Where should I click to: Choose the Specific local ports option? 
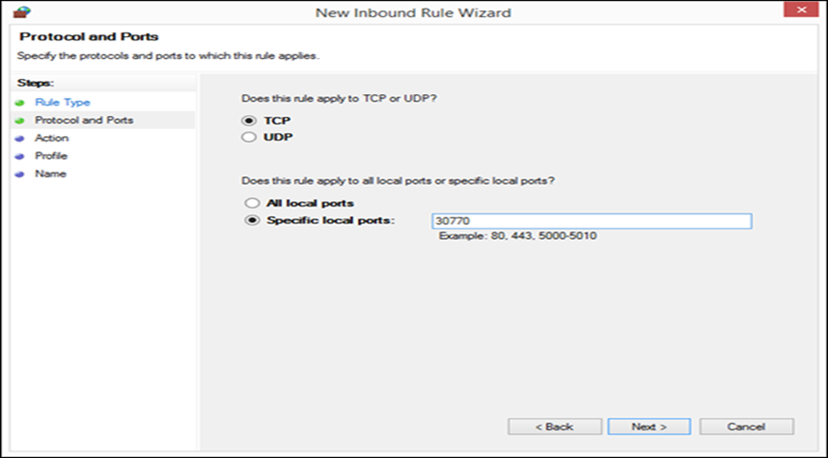tap(252, 220)
